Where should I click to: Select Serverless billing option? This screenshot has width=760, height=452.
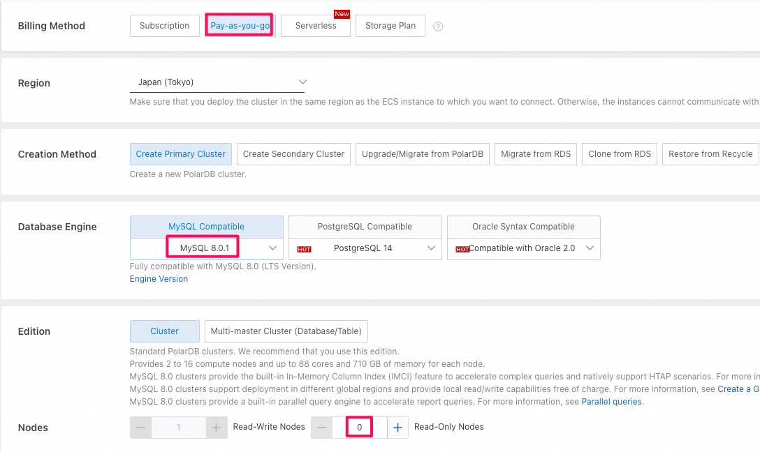pyautogui.click(x=316, y=26)
